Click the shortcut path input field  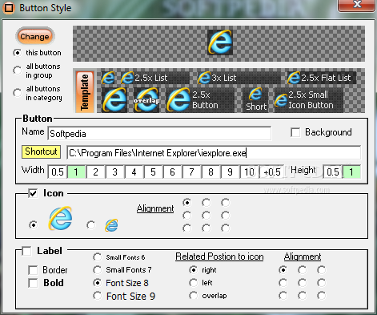[214, 153]
